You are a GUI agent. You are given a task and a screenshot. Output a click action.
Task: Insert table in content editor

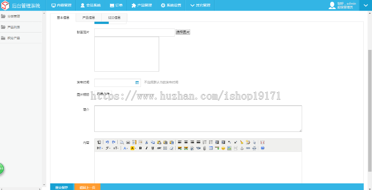pos(211,148)
